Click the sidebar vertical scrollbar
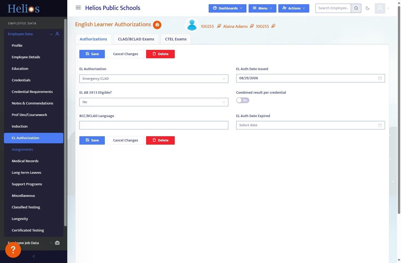The image size is (401, 263). click(x=65, y=123)
